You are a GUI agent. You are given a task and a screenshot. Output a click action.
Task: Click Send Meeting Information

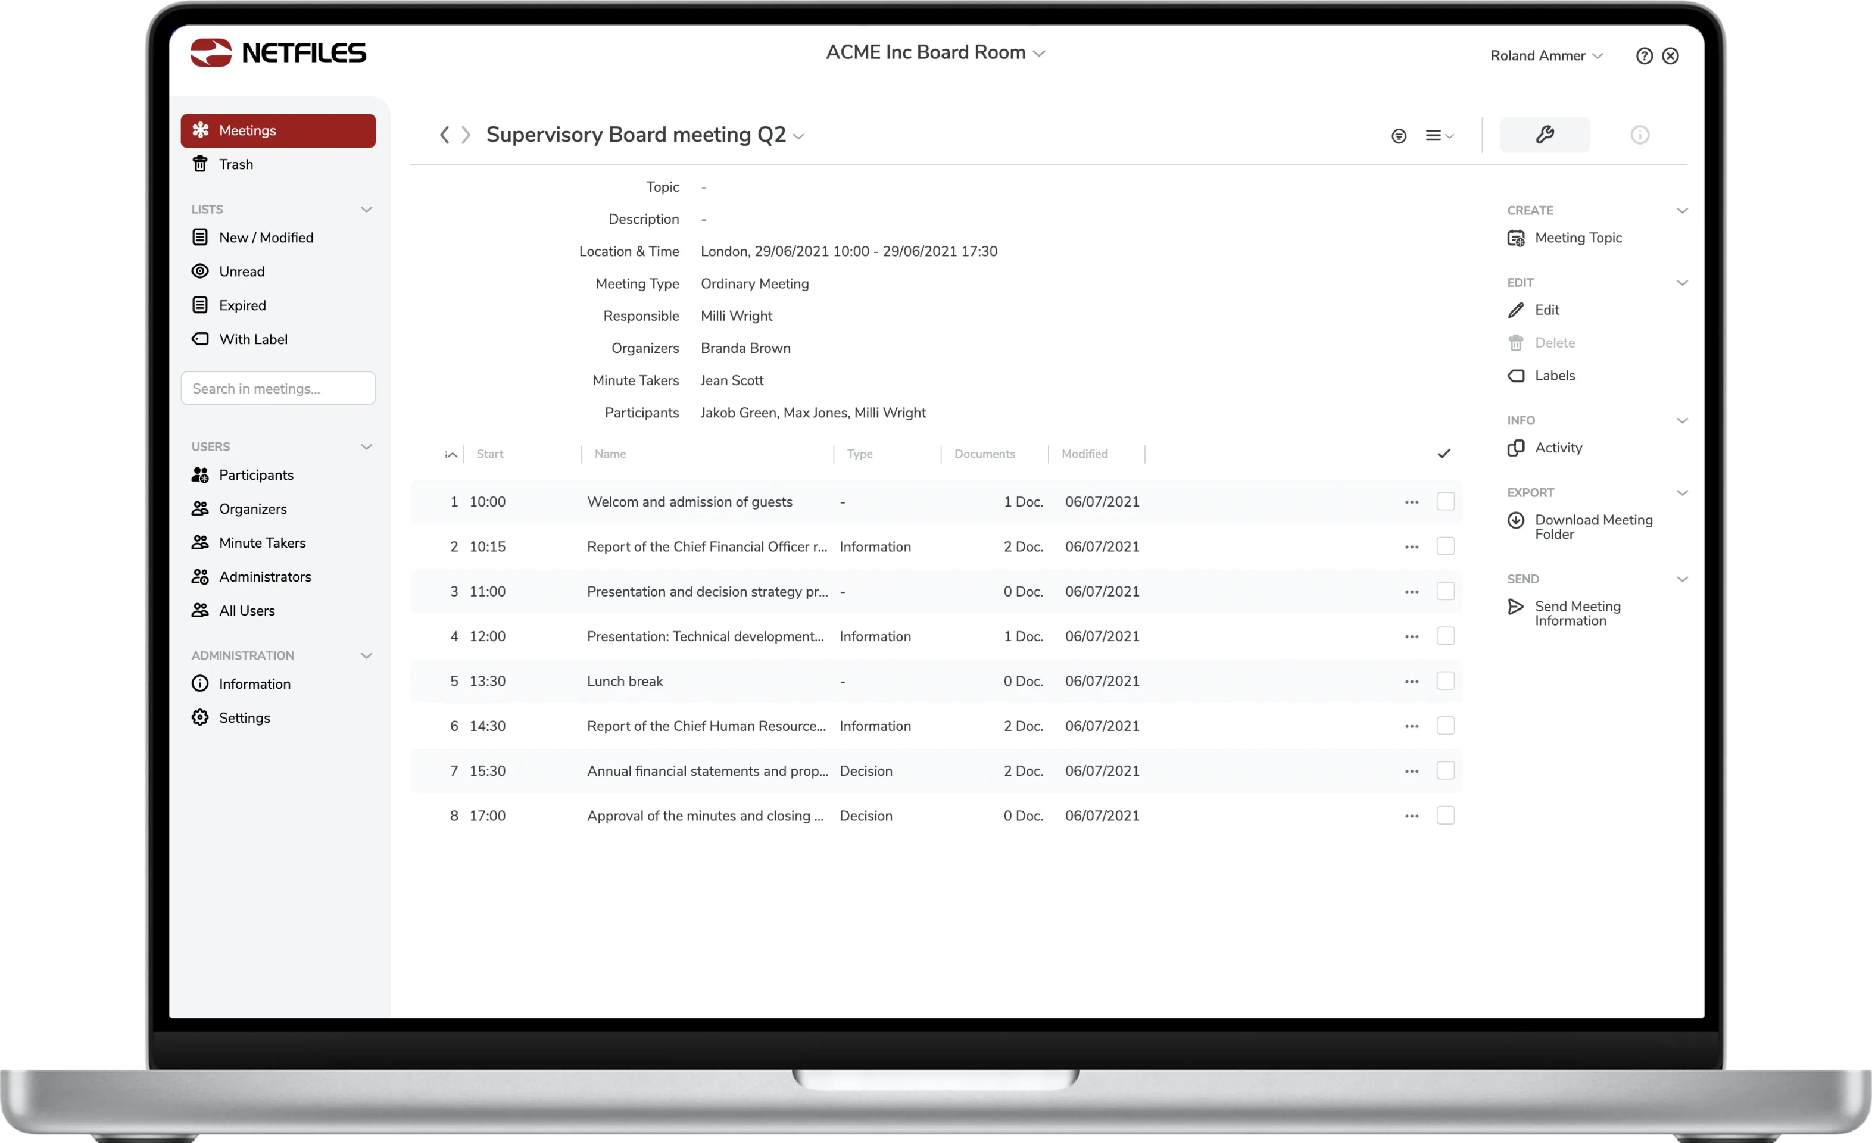[1564, 613]
